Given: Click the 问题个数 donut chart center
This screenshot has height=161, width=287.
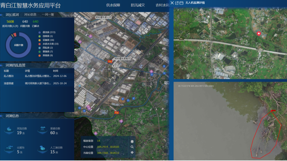Looking at the screenshot, I should [x=18, y=45].
